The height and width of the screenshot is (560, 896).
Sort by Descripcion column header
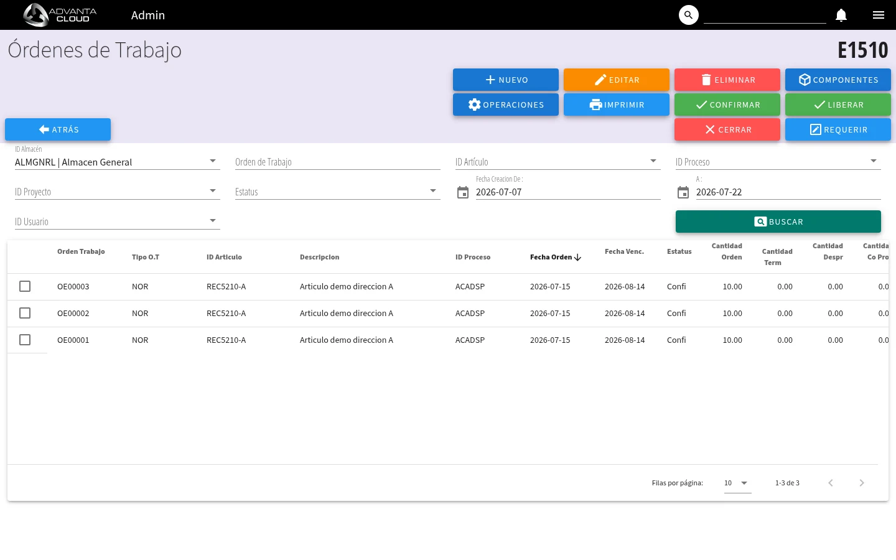[x=320, y=257]
